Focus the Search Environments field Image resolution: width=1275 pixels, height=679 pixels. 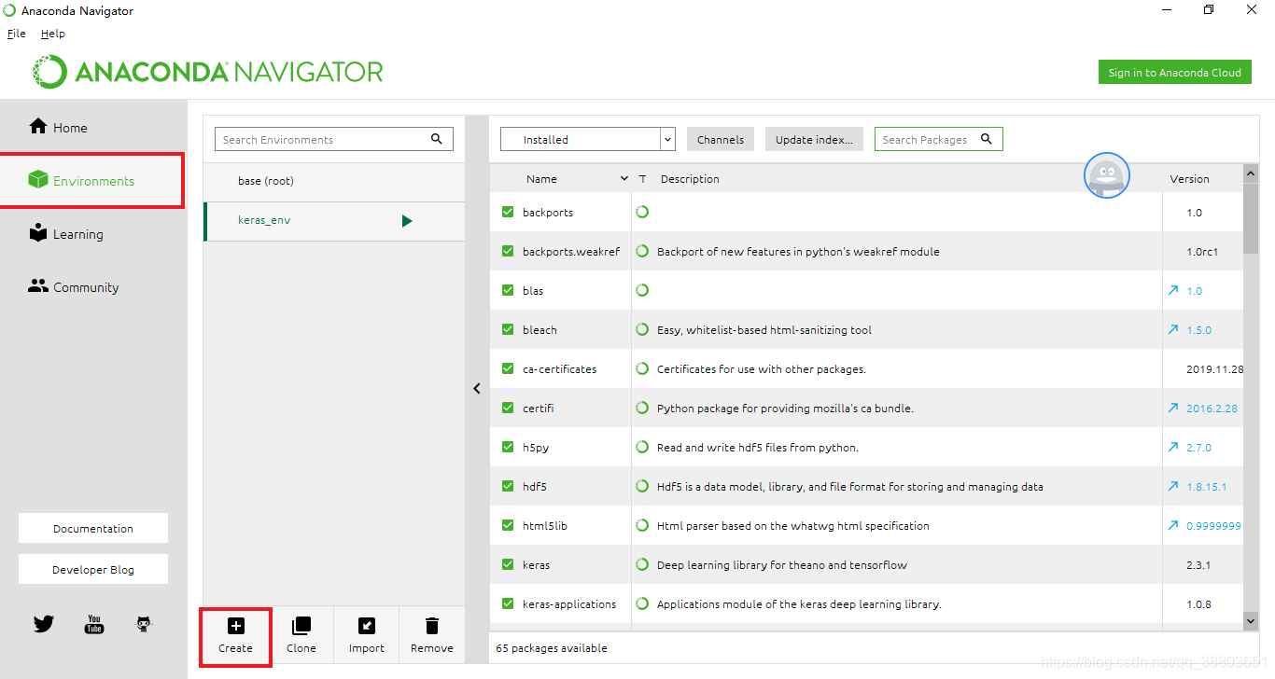[x=334, y=139]
